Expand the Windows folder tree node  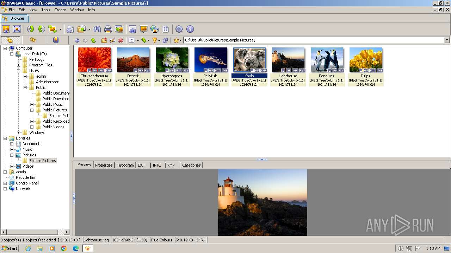[x=19, y=132]
